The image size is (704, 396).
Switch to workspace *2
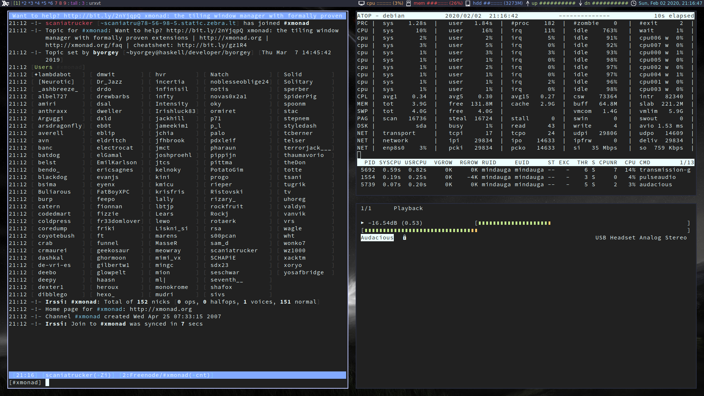24,3
